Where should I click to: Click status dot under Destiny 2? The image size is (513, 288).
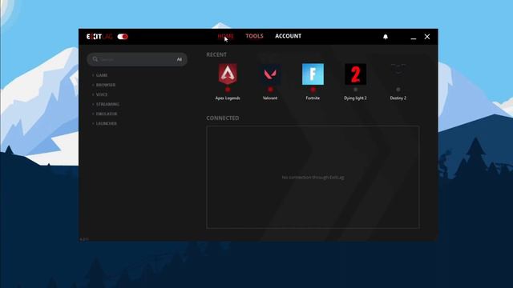point(398,90)
